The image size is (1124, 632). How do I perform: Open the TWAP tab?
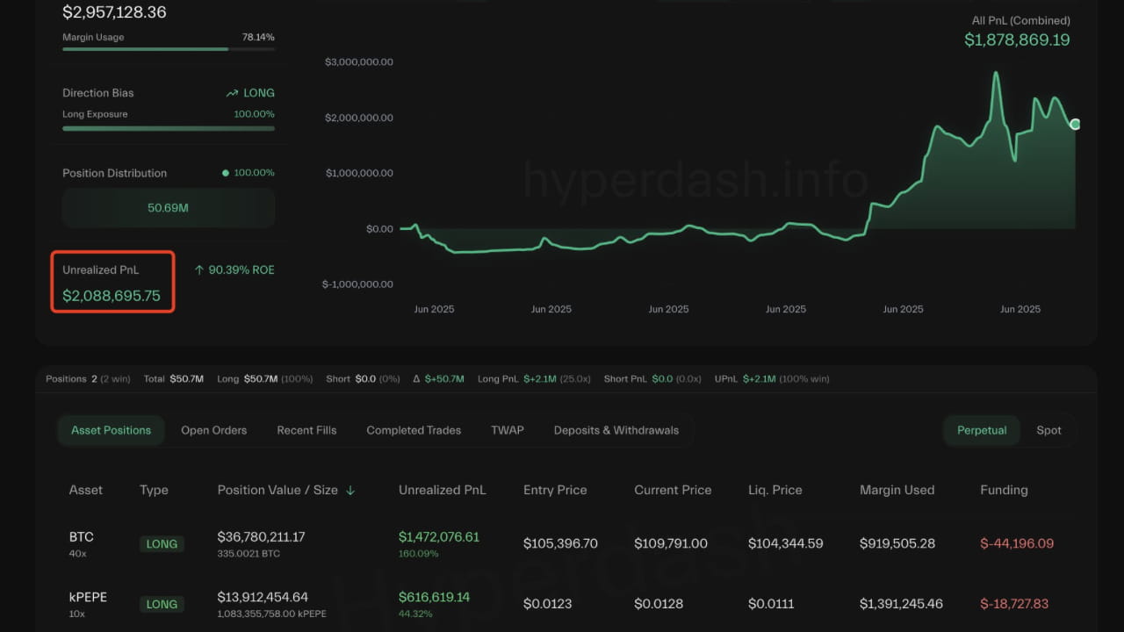pyautogui.click(x=508, y=430)
